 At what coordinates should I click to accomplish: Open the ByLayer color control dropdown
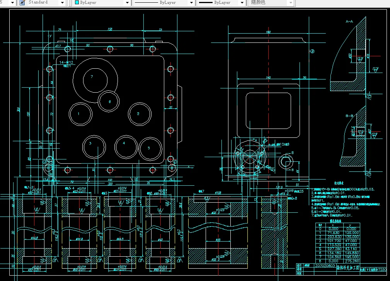tap(127, 3)
